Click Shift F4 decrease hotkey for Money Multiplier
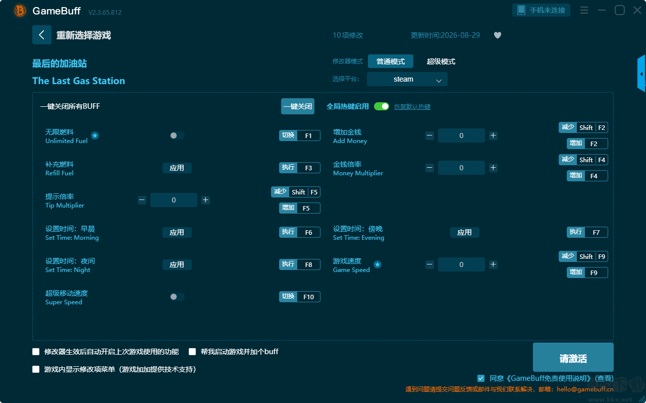Viewport: 646px width, 403px height. pyautogui.click(x=583, y=160)
